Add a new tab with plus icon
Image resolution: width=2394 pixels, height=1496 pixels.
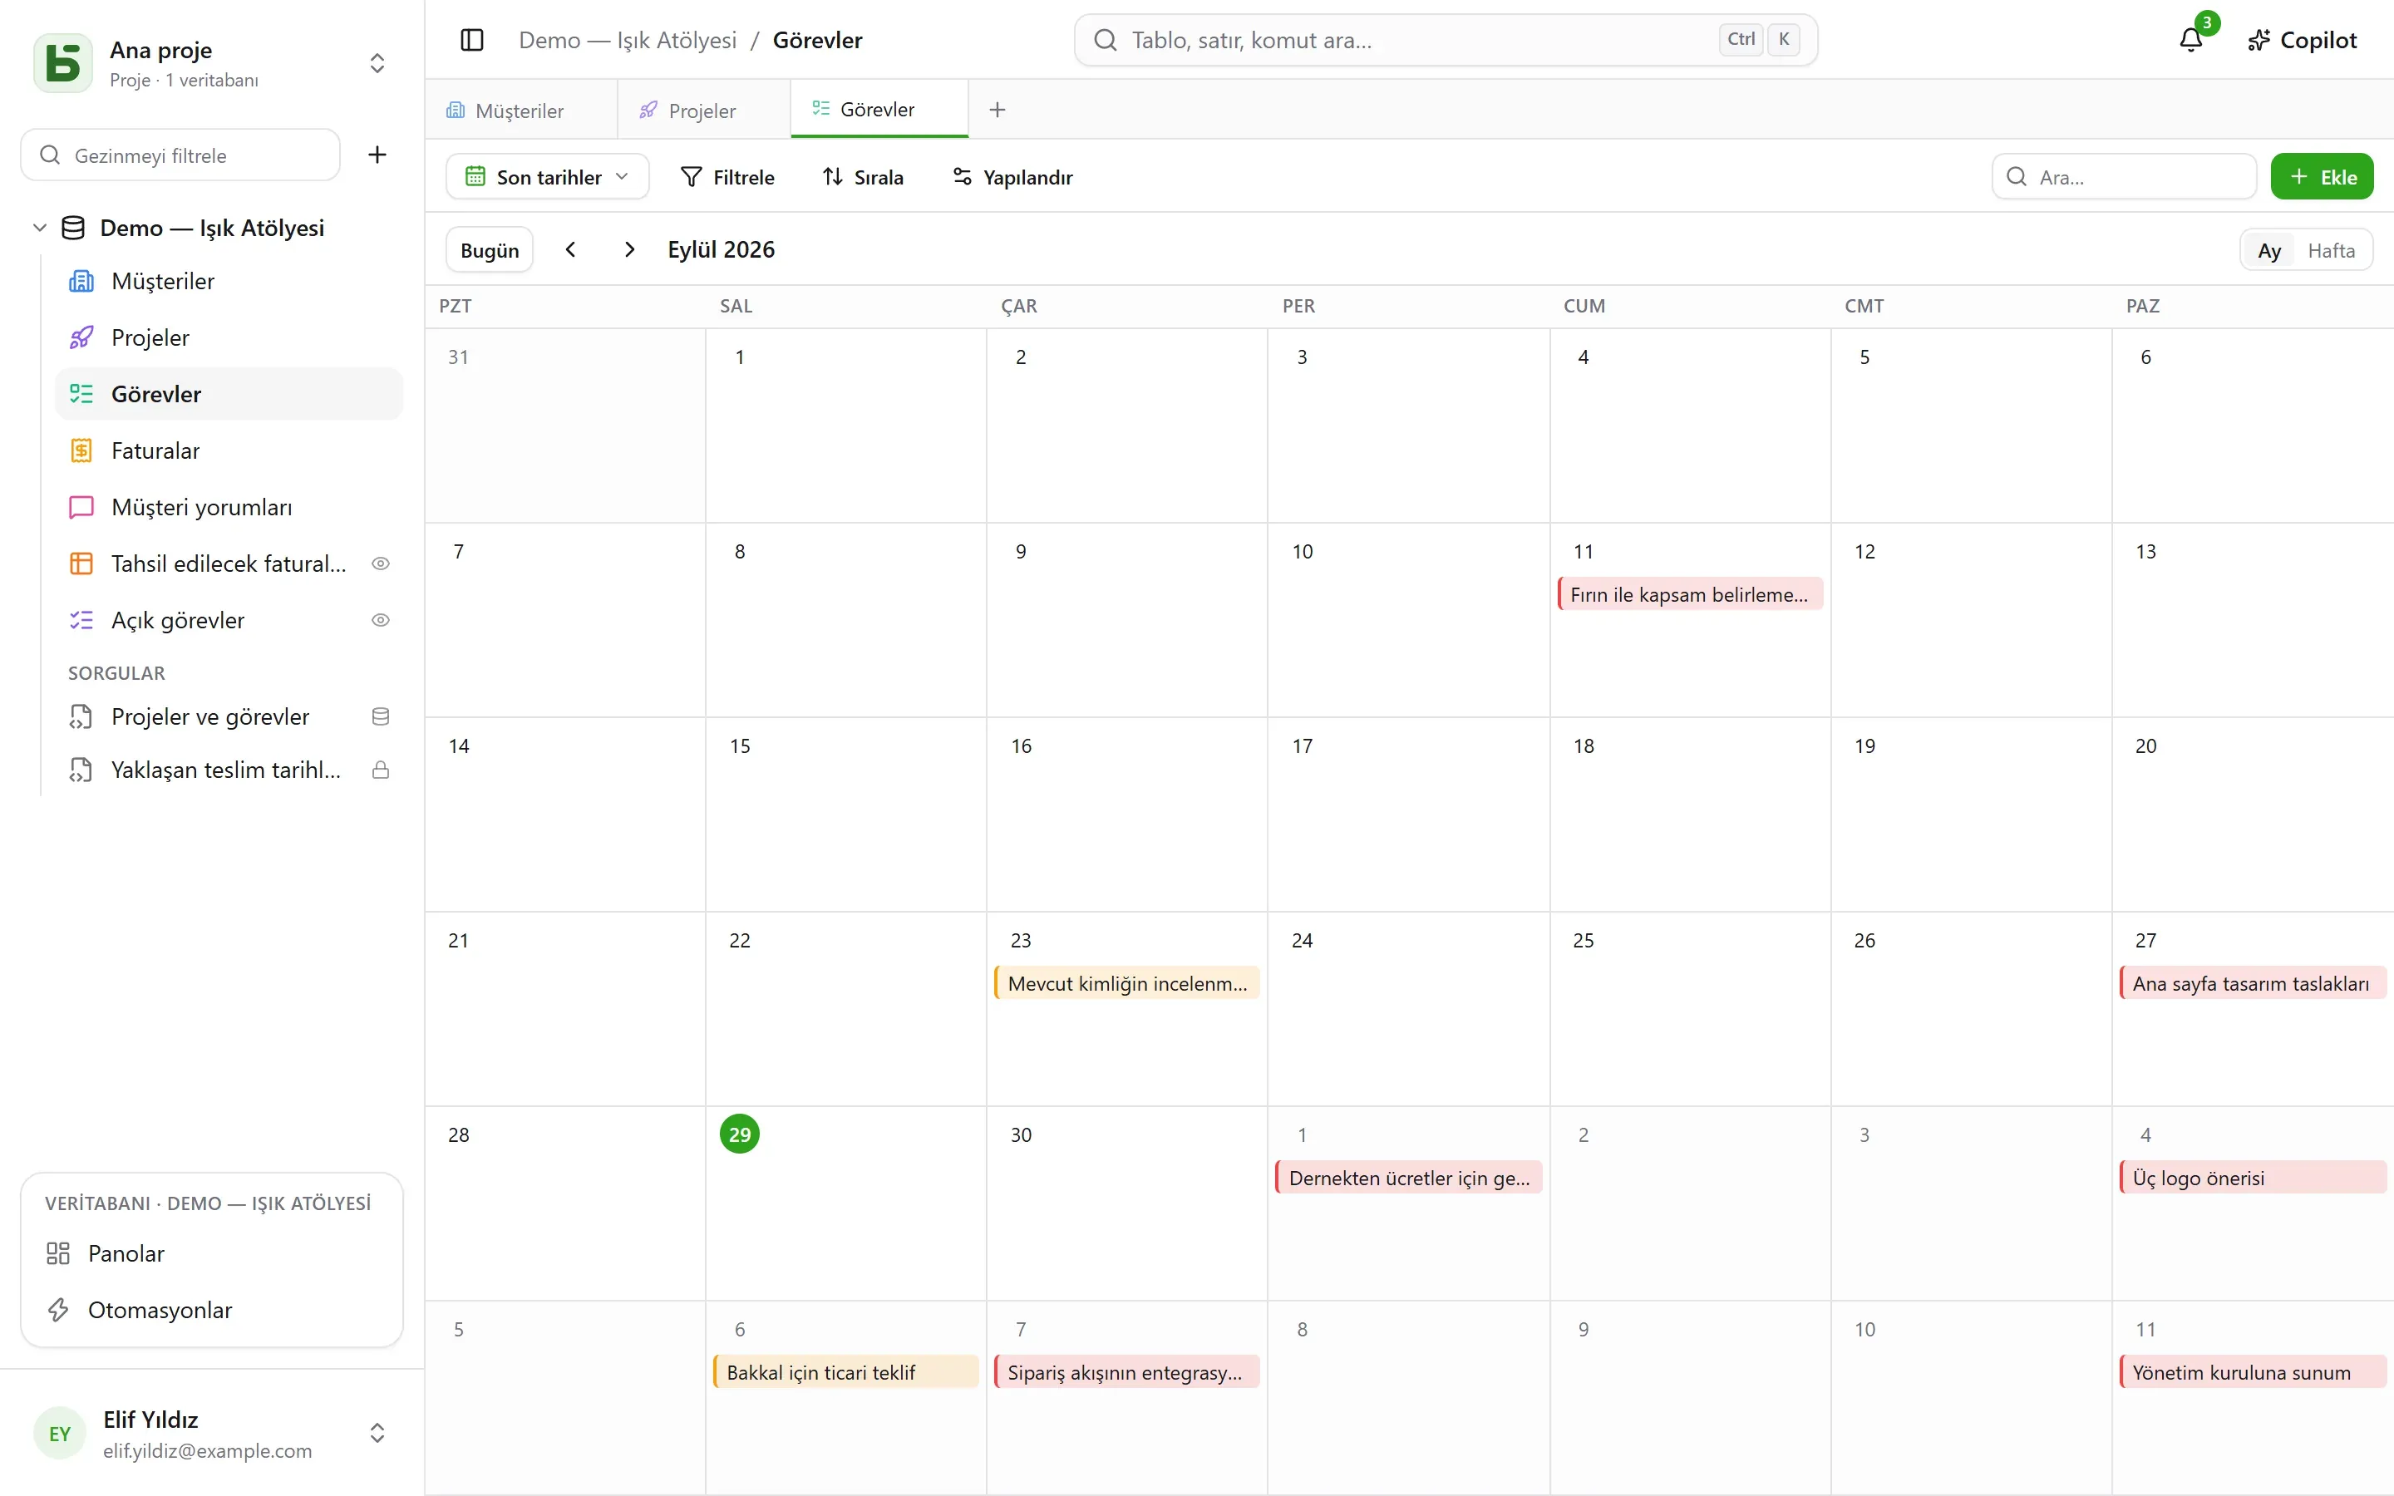tap(997, 110)
